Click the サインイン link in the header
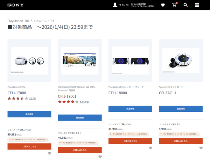 point(124,5)
